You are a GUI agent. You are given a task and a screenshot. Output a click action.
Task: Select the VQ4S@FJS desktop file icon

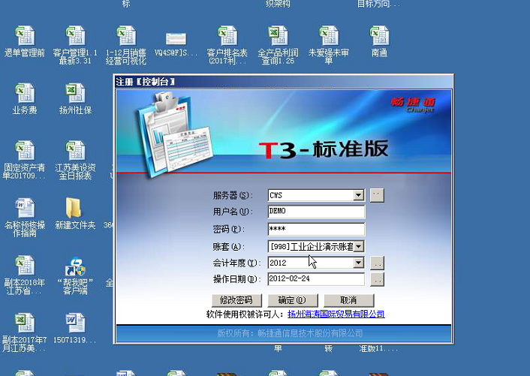coord(176,38)
